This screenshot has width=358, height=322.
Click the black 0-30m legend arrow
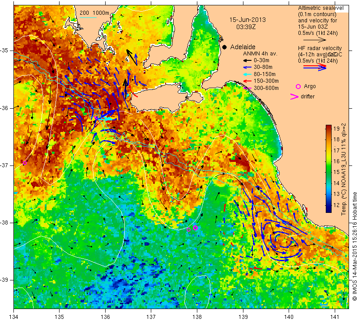coord(247,61)
